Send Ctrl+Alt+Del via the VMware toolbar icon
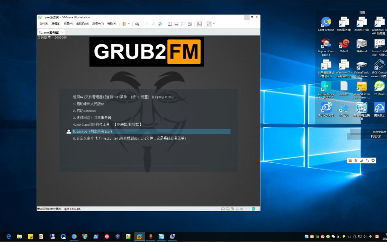387x242 pixels. coord(137,24)
